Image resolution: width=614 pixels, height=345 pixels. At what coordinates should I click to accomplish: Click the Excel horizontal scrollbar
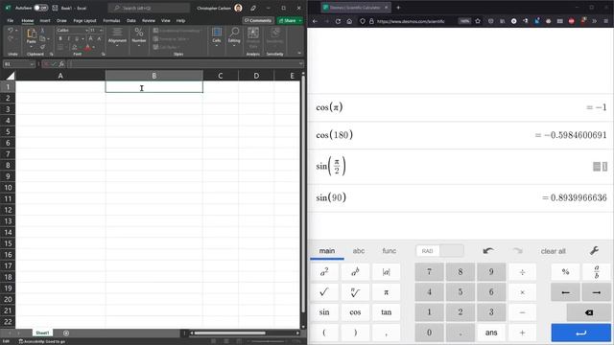(230, 333)
